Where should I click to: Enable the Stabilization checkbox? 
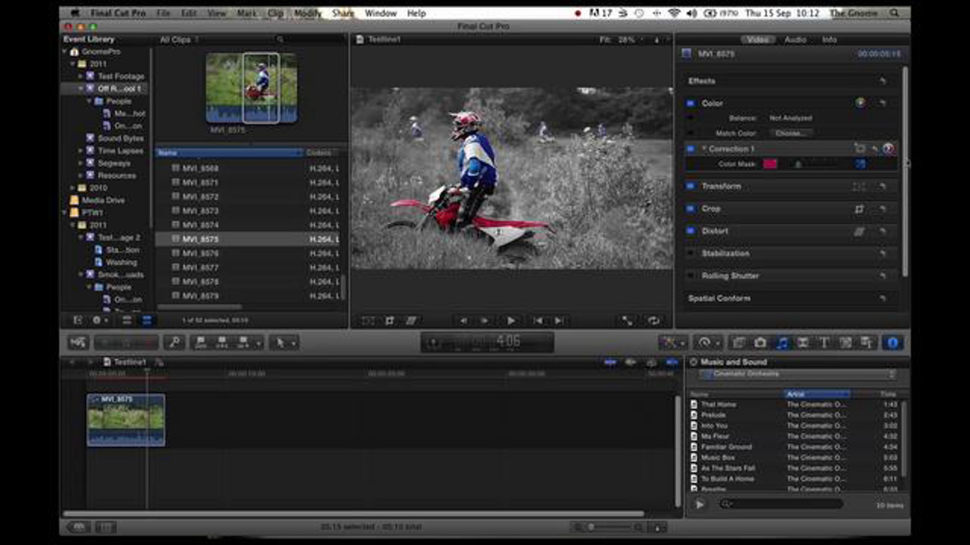691,254
